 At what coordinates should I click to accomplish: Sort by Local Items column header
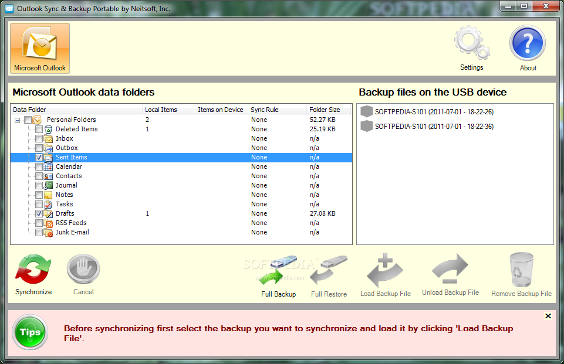168,110
